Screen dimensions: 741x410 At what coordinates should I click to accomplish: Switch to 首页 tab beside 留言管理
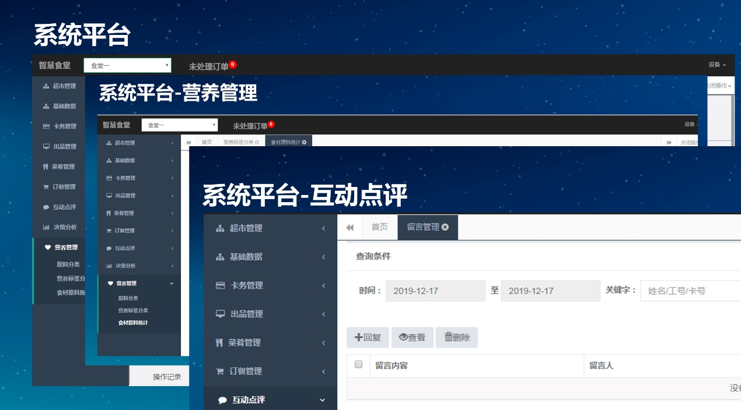point(379,227)
